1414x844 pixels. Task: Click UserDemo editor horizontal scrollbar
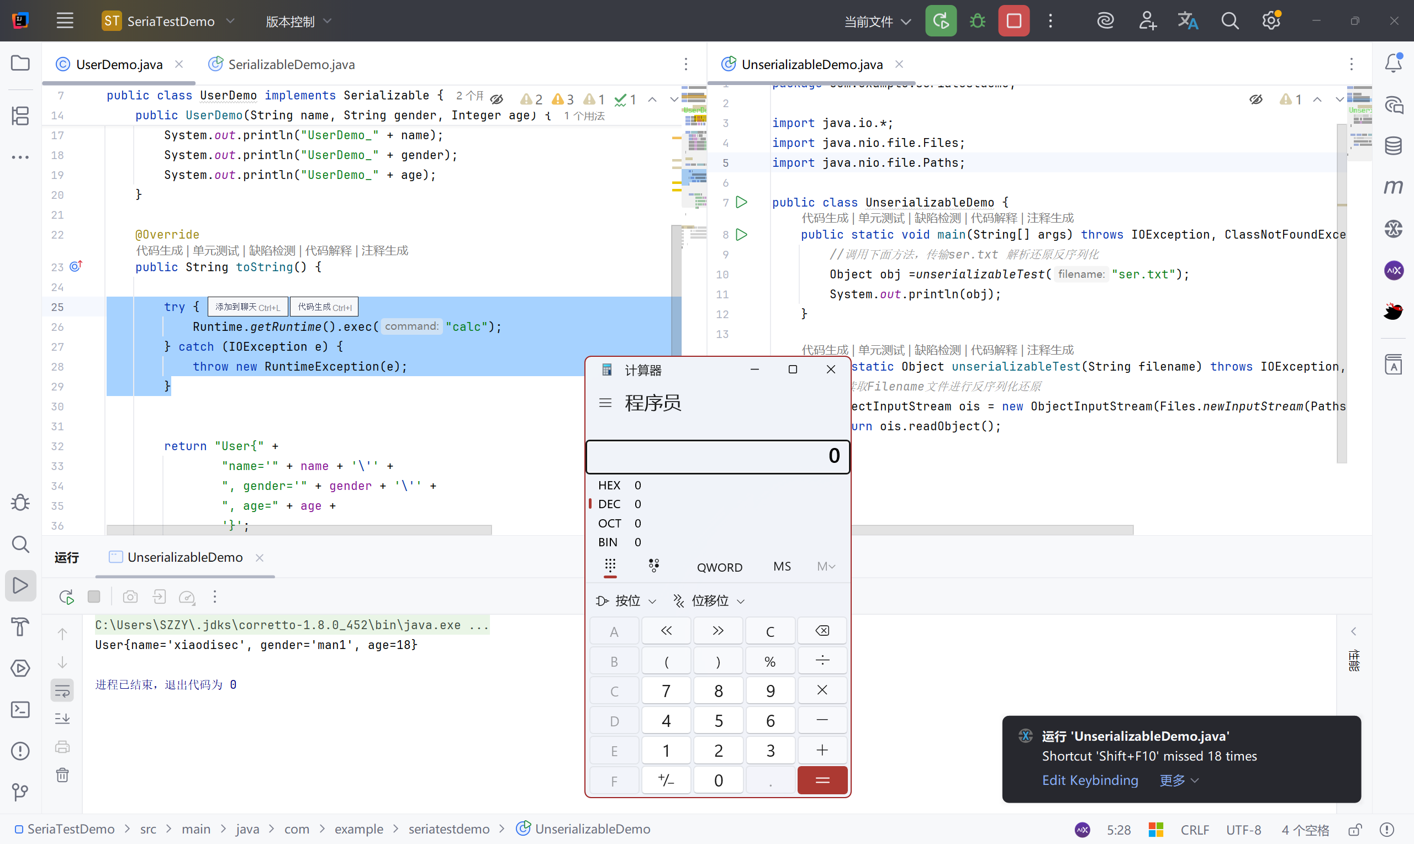tap(298, 530)
